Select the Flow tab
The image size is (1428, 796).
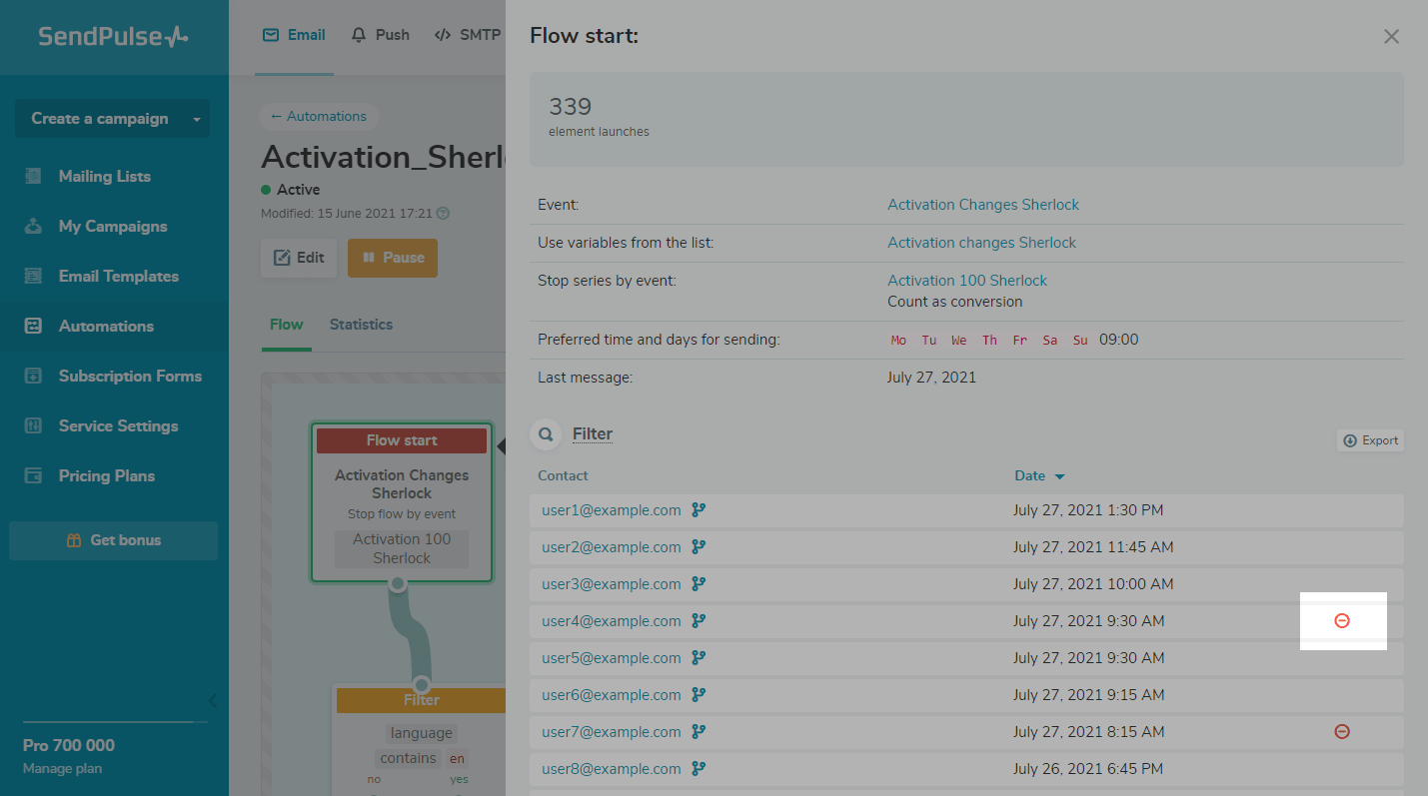pyautogui.click(x=286, y=325)
